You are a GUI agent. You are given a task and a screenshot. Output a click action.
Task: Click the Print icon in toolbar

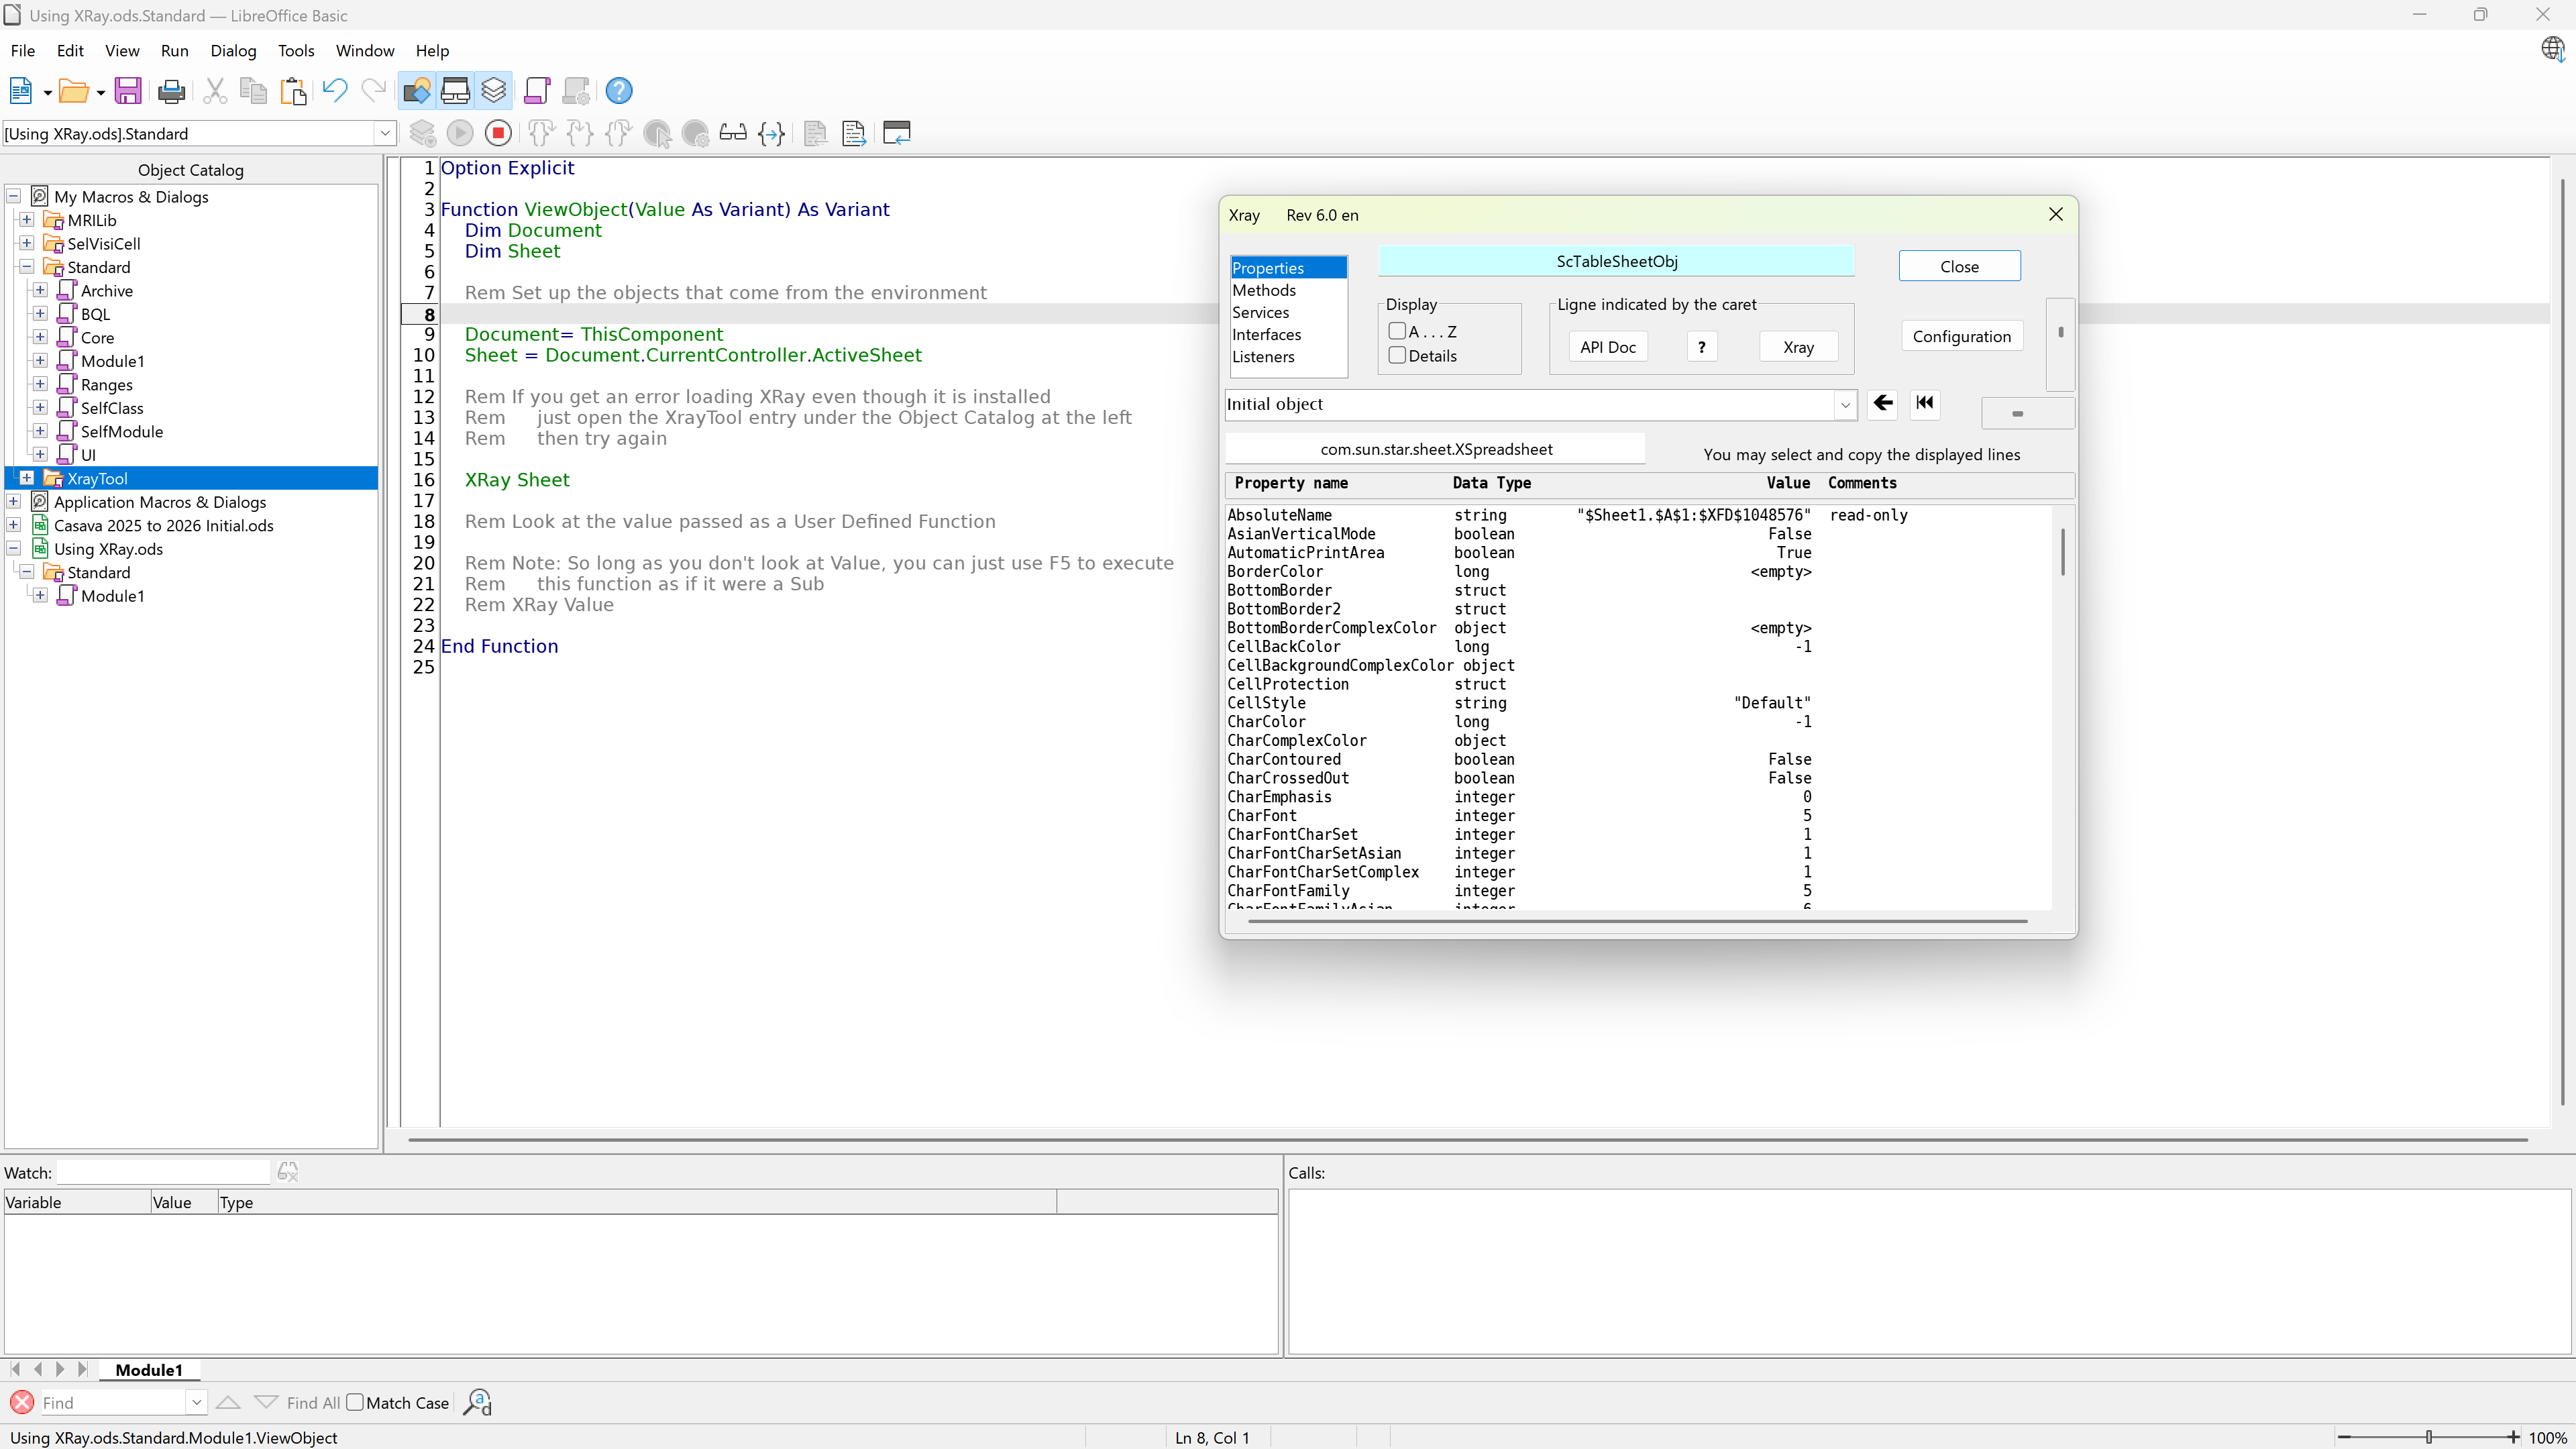coord(171,91)
